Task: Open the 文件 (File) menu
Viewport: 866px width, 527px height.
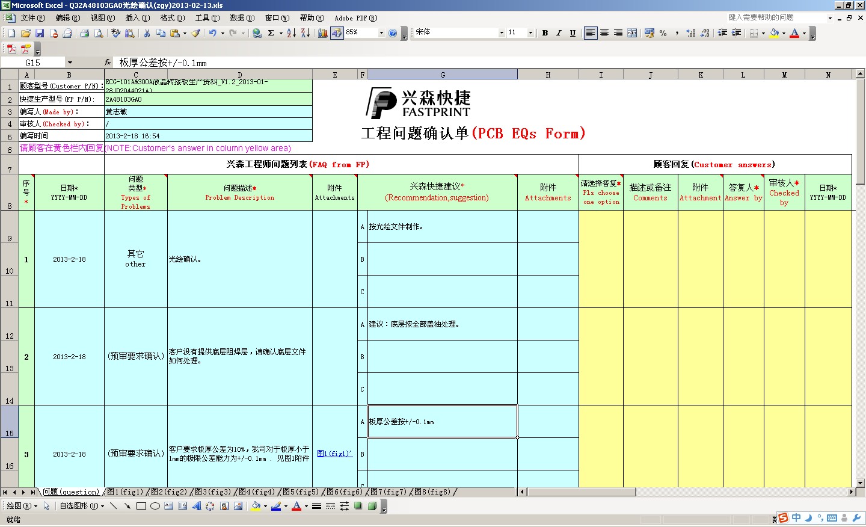Action: click(x=32, y=18)
